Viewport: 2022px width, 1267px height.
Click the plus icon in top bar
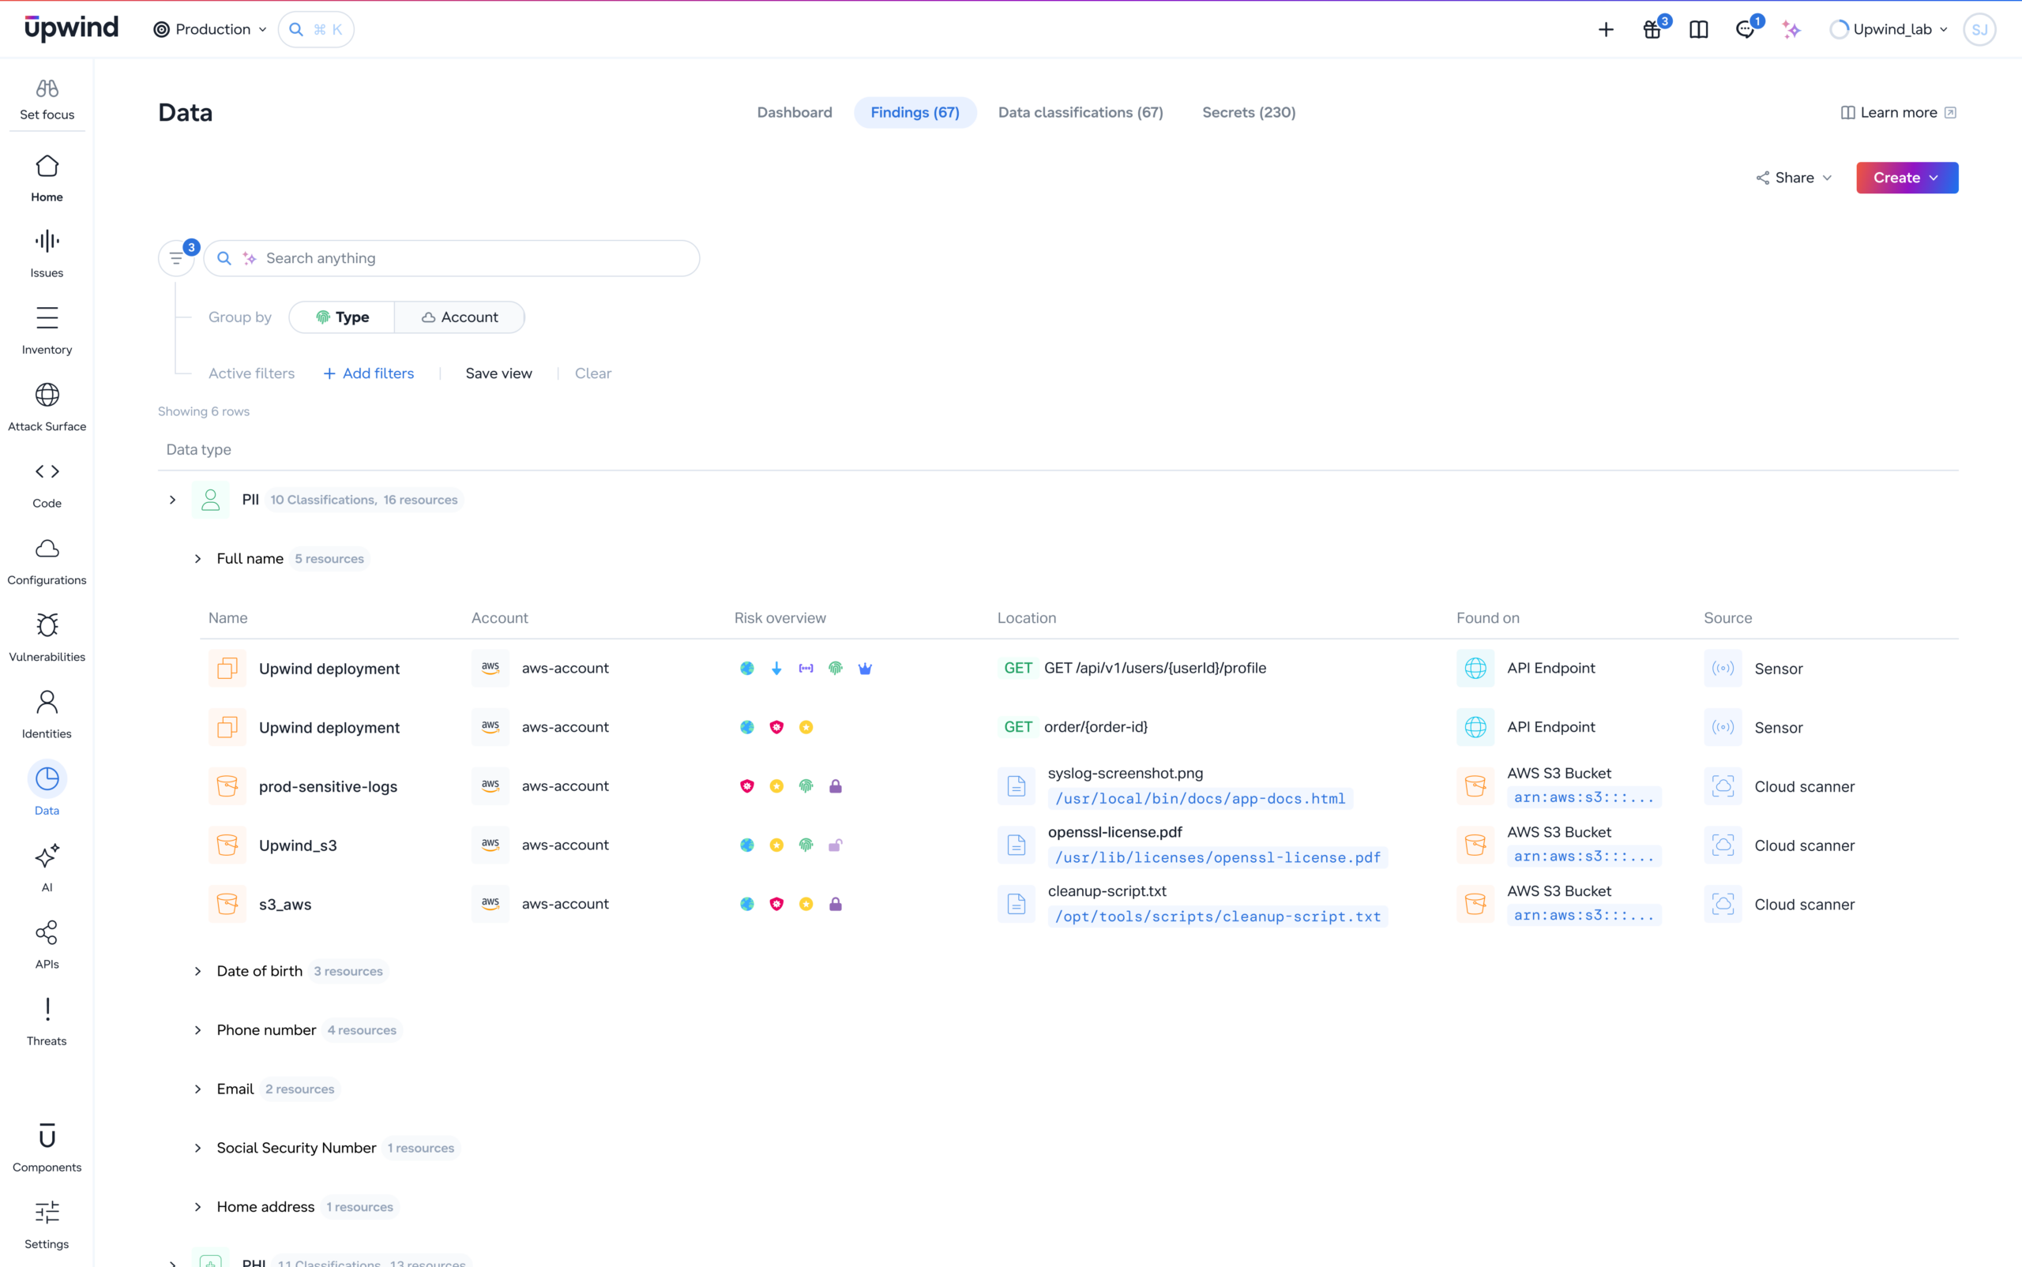coord(1606,29)
